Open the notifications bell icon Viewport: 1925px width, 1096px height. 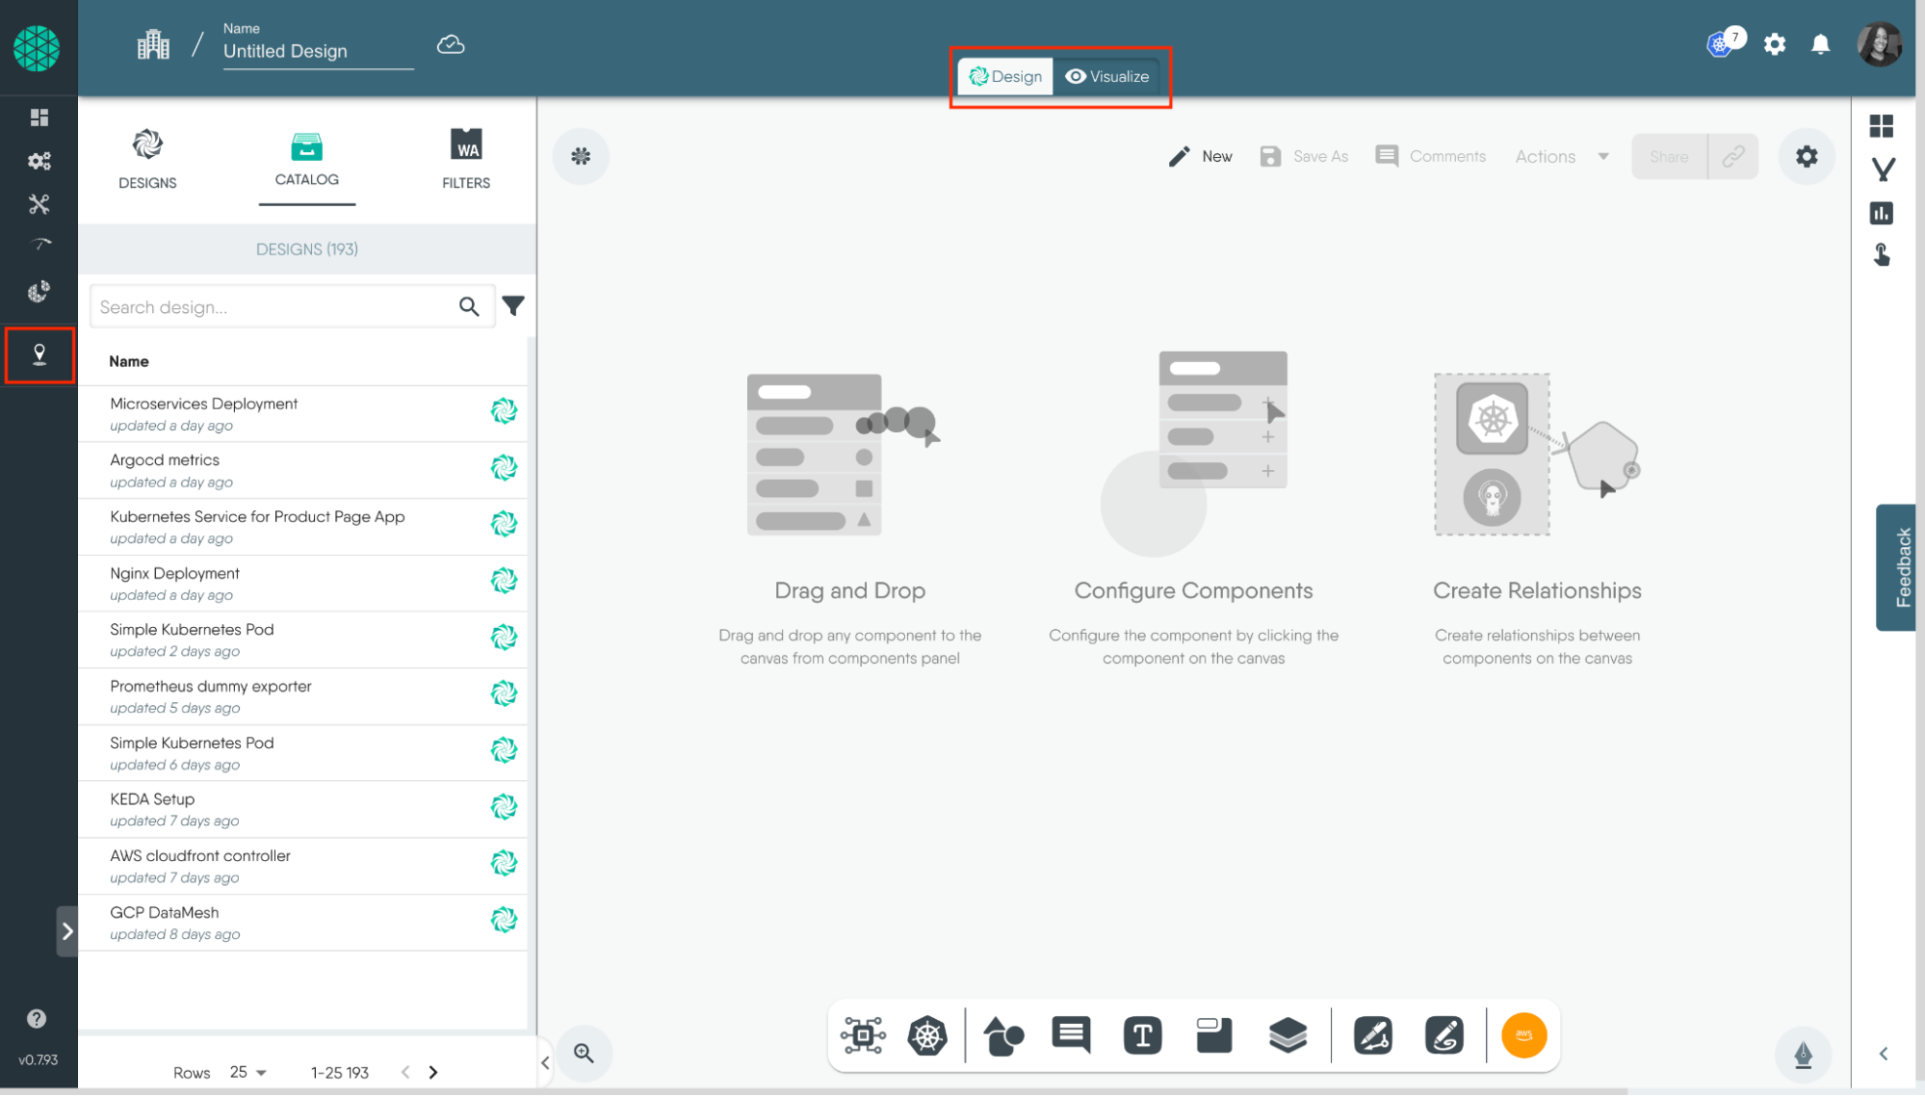pyautogui.click(x=1820, y=44)
